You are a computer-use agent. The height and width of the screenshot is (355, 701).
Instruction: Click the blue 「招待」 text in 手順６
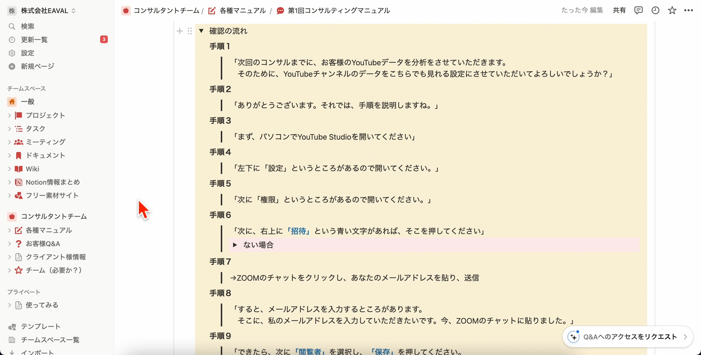pos(299,231)
